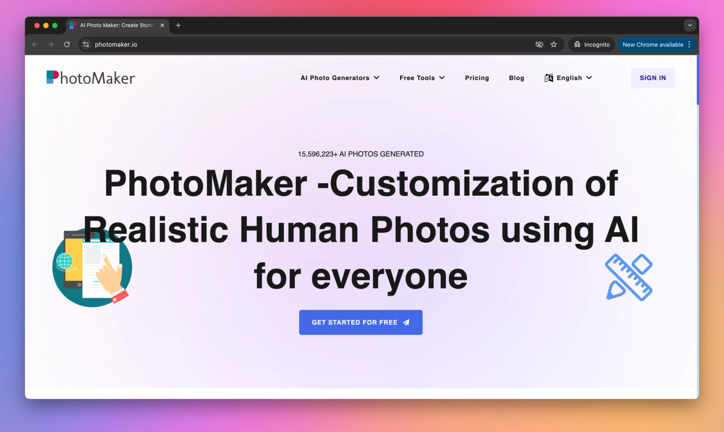Screen dimensions: 724x432
Task: Open the Blog page
Action: [x=516, y=78]
